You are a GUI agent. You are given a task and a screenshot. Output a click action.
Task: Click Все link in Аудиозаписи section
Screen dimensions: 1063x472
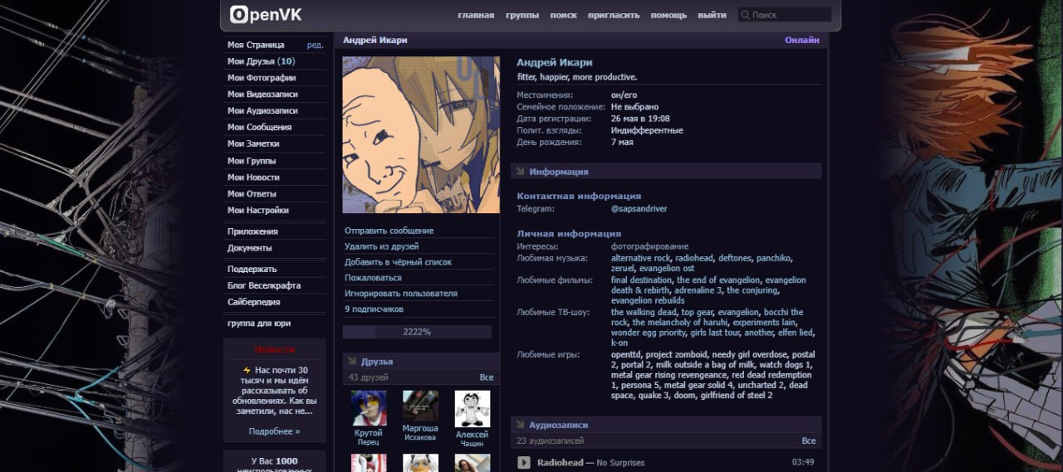click(x=808, y=440)
